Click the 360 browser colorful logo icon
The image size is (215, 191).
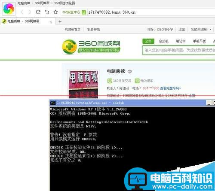pyautogui.click(x=9, y=9)
